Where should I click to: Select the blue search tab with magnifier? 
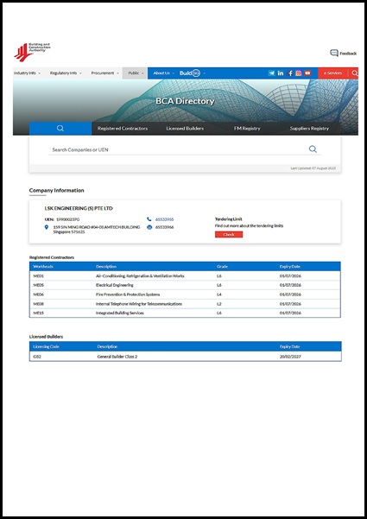pos(60,129)
